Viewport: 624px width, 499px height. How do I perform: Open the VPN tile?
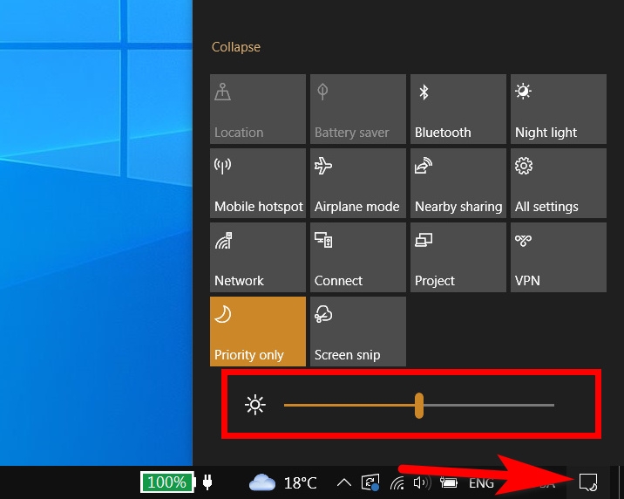(559, 257)
